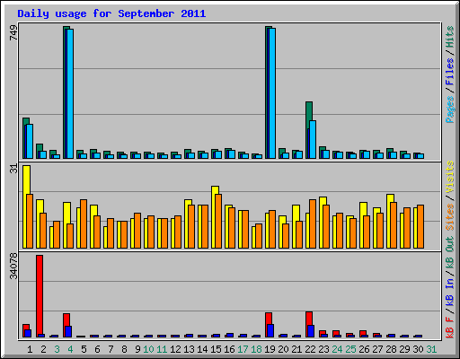The height and width of the screenshot is (359, 460).
Task: Click the blue kB In bar for day 19
Action: click(x=270, y=330)
